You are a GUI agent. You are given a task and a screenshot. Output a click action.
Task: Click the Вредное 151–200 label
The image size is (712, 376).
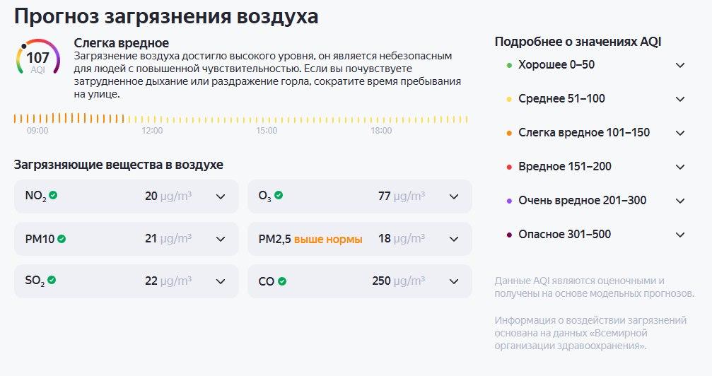(565, 167)
